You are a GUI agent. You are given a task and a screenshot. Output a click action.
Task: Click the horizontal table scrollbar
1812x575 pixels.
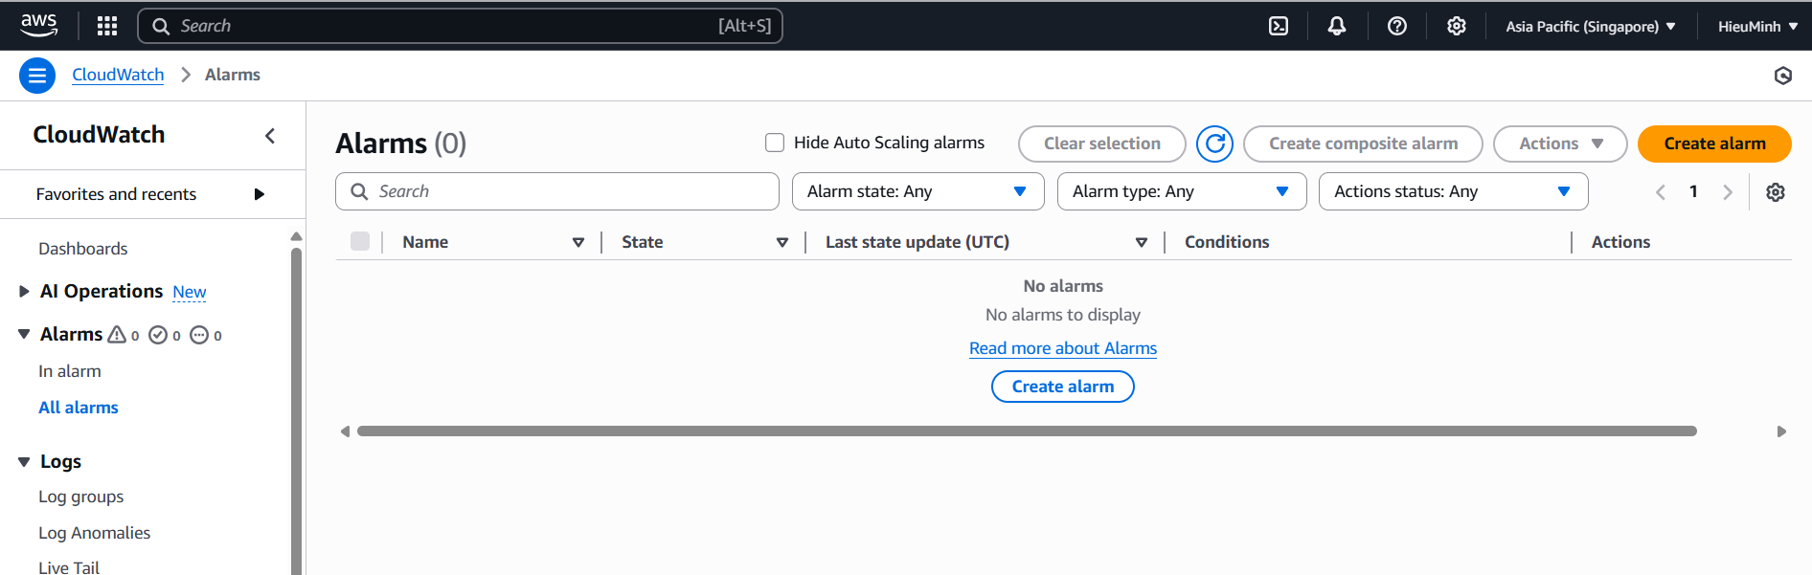1027,431
